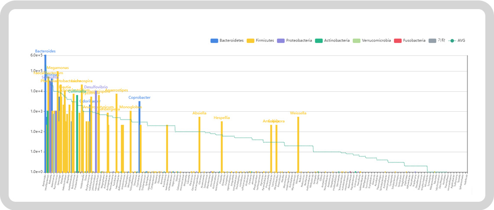Toggle the Fusobacteria legend entry
This screenshot has height=210, width=494.
coord(410,41)
